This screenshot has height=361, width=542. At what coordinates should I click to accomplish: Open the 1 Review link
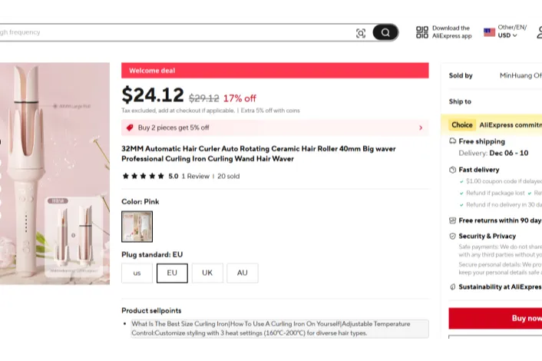point(195,177)
